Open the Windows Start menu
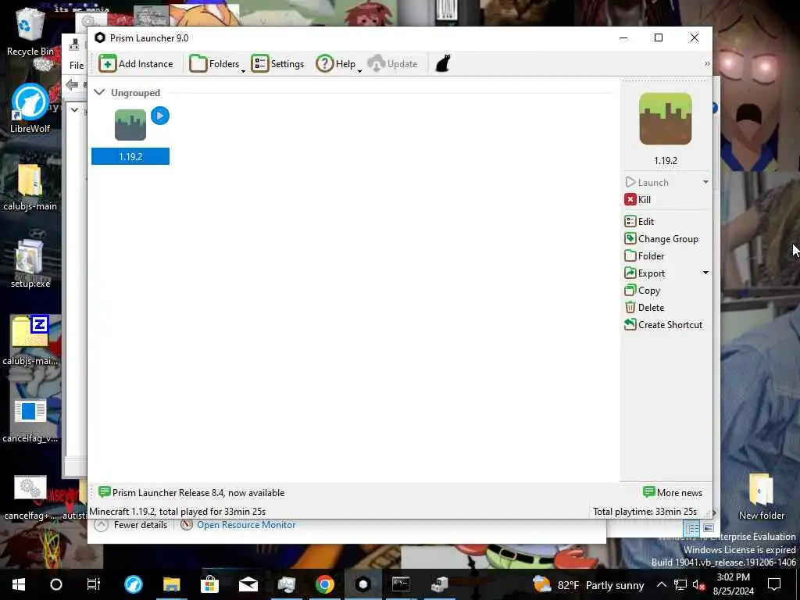This screenshot has width=800, height=600. [x=19, y=584]
